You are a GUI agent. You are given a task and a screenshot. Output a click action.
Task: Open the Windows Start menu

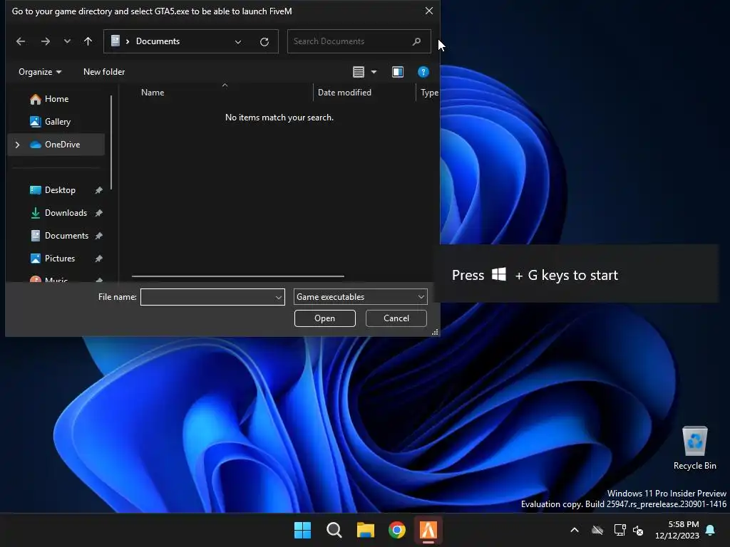[302, 530]
